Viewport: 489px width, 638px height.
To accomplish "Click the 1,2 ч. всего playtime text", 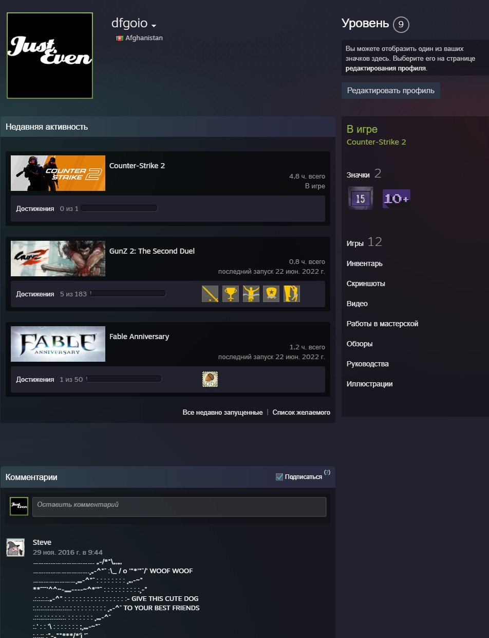I will (x=307, y=347).
